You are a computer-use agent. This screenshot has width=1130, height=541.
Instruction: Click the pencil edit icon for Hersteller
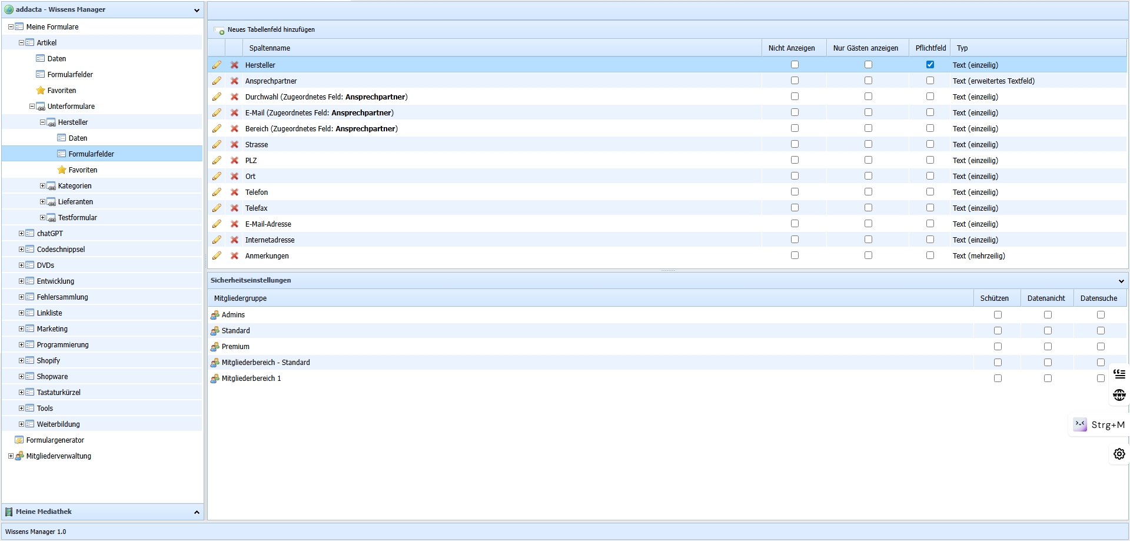click(217, 65)
